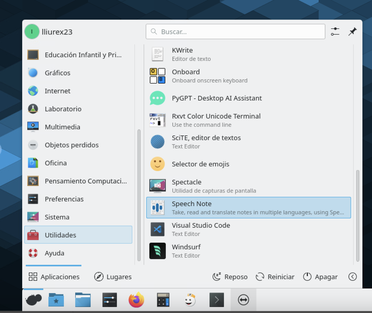Screen dimensions: 372x313
Task: Click the application list scrollbar
Action: pos(357,215)
